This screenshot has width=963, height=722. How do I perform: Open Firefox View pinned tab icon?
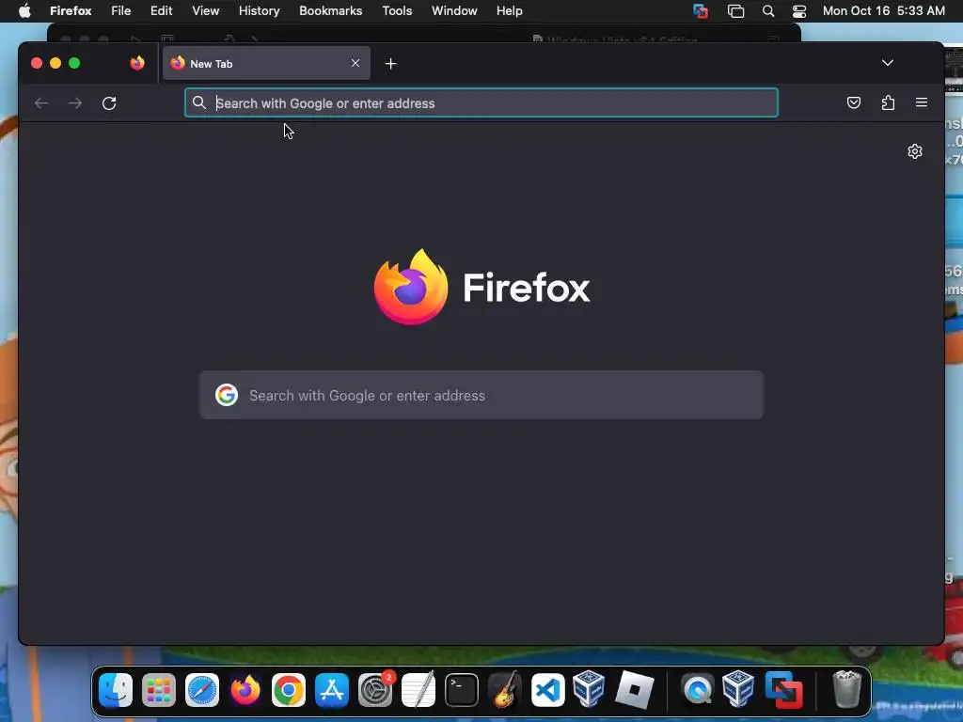(137, 63)
